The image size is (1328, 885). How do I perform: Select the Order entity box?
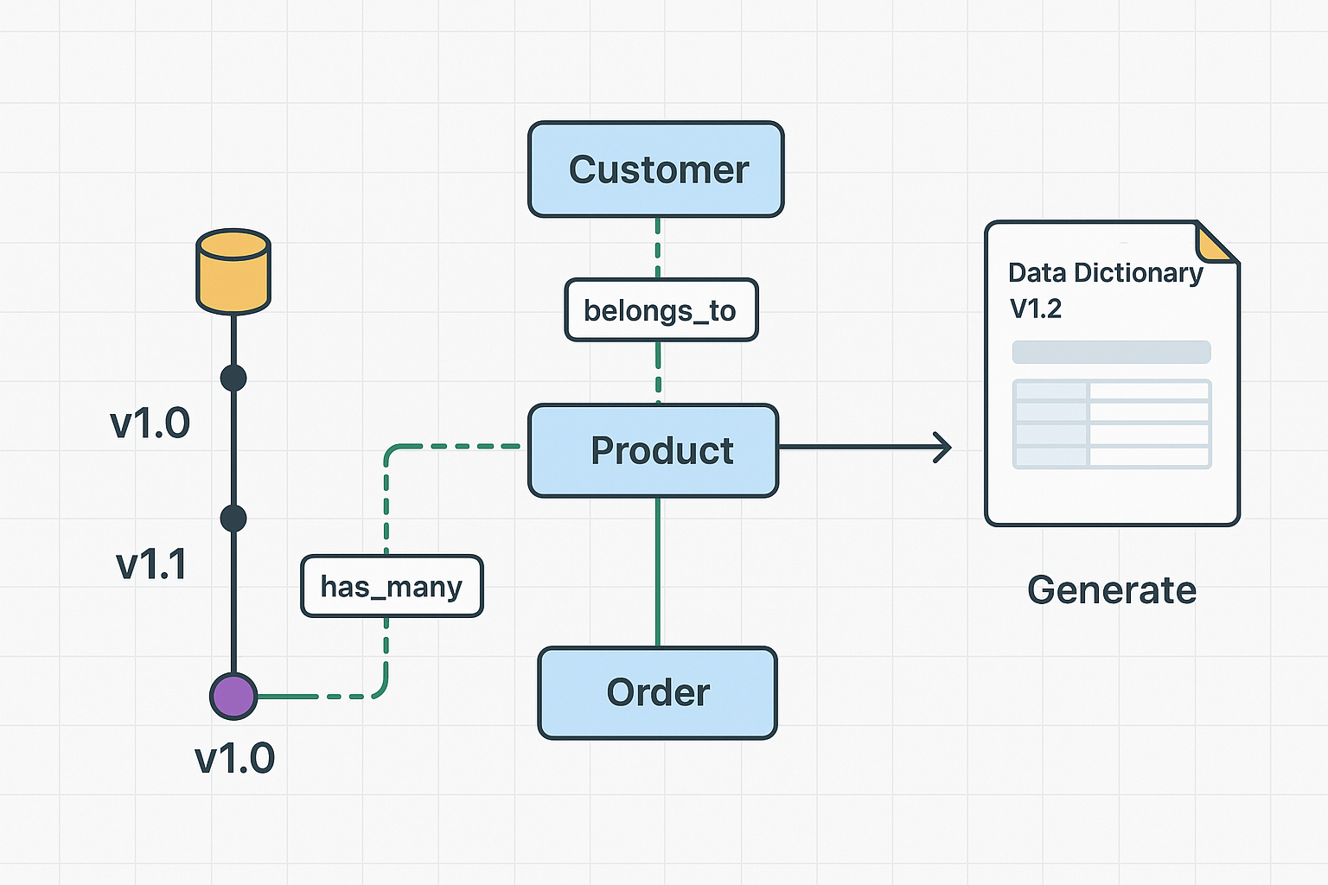point(658,692)
